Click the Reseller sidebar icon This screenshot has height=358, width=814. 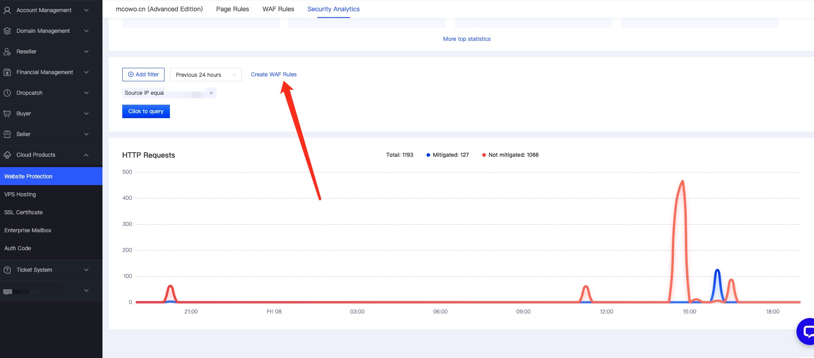pyautogui.click(x=7, y=52)
